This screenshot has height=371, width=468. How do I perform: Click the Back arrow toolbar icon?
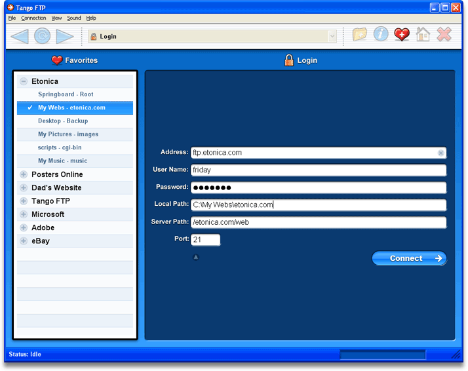(x=20, y=36)
